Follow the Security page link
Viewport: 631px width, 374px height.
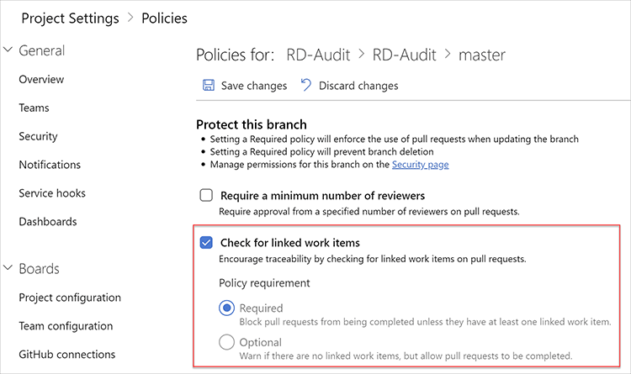pos(420,165)
